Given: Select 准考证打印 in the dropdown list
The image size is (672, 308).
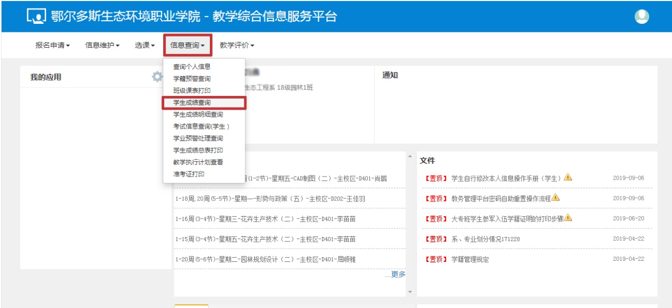Looking at the screenshot, I should click(x=189, y=174).
